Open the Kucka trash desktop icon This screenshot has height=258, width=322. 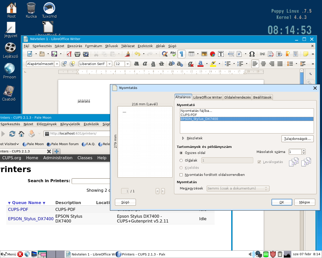coord(31,10)
